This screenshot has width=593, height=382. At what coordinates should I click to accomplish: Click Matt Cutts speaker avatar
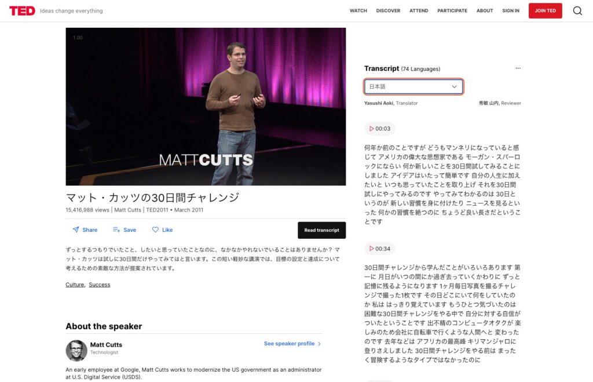[x=76, y=351]
